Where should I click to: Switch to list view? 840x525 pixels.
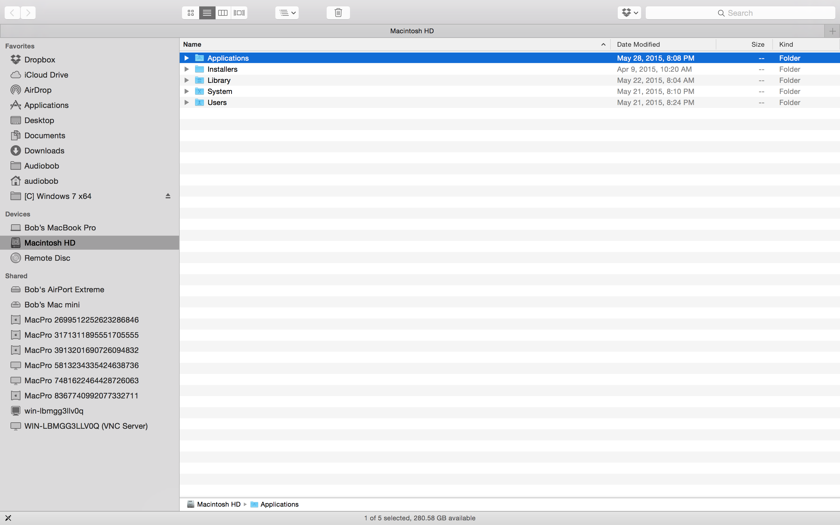point(207,13)
